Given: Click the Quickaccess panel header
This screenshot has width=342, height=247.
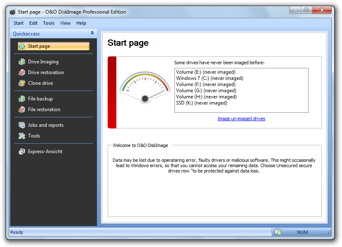Looking at the screenshot, I should coord(54,34).
